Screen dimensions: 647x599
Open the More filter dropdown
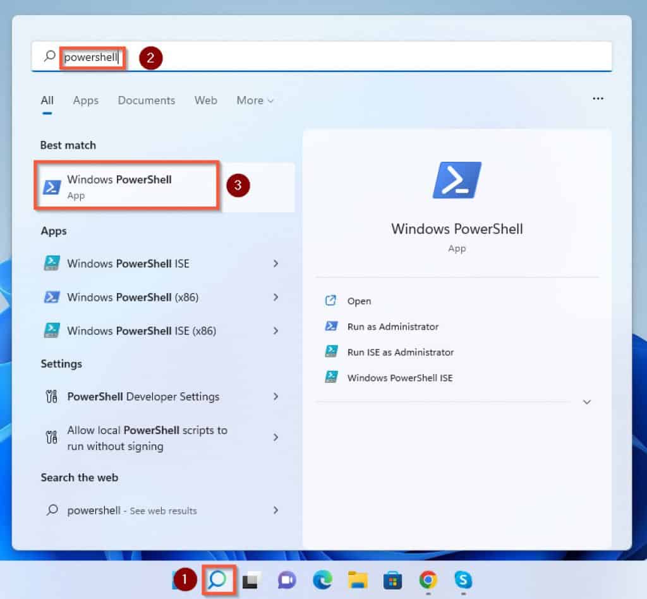click(x=255, y=100)
